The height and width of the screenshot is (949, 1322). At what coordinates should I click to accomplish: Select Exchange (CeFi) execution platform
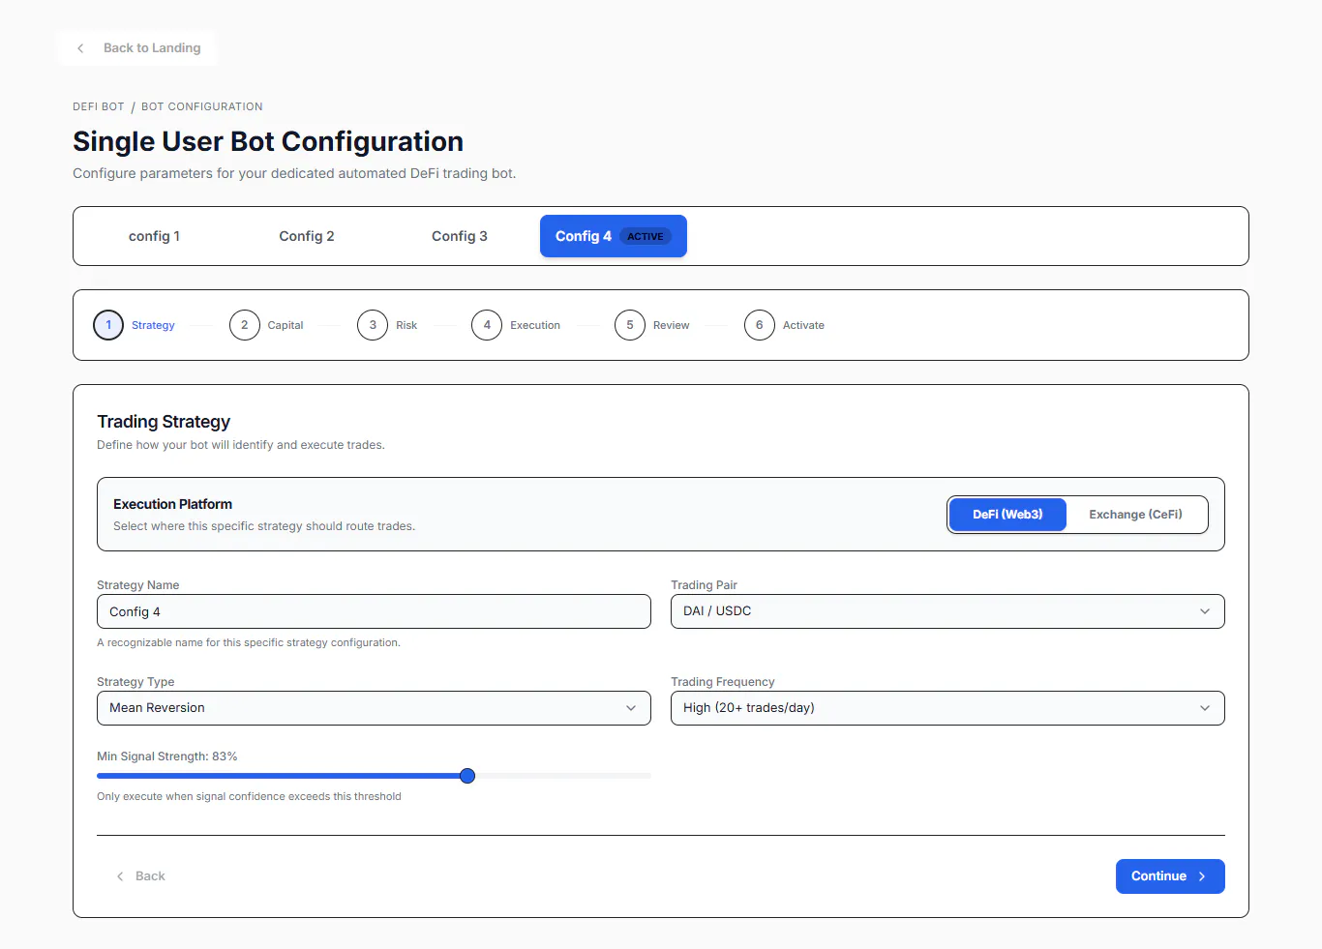(x=1136, y=515)
